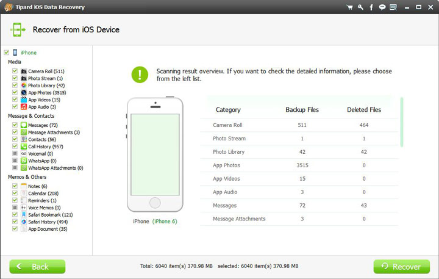
Task: Click the Media group heading
Action: 15,62
